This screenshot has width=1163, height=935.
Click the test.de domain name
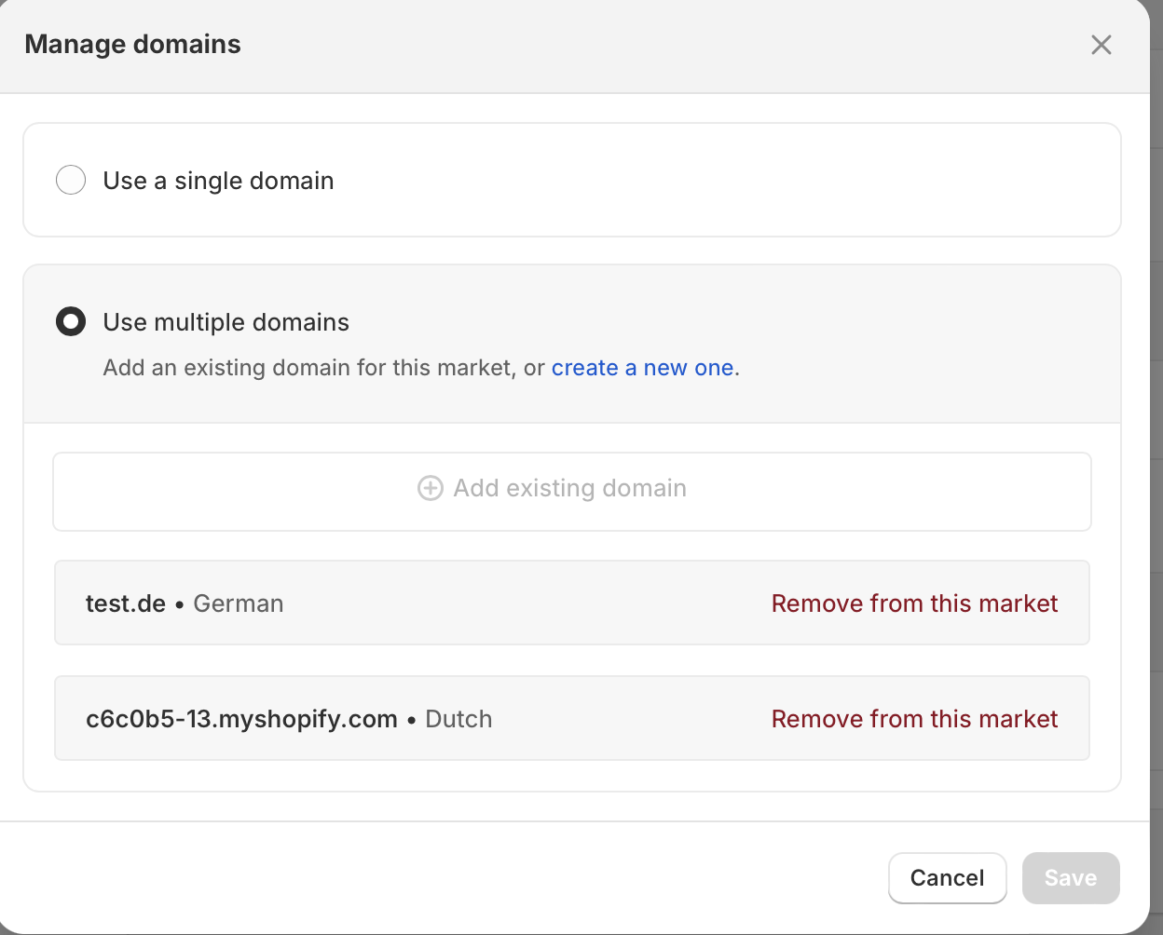(x=125, y=603)
